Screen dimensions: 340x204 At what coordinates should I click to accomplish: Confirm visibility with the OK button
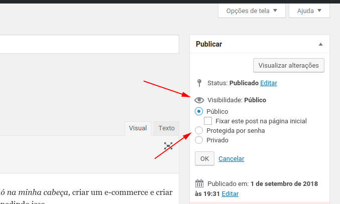pos(204,158)
